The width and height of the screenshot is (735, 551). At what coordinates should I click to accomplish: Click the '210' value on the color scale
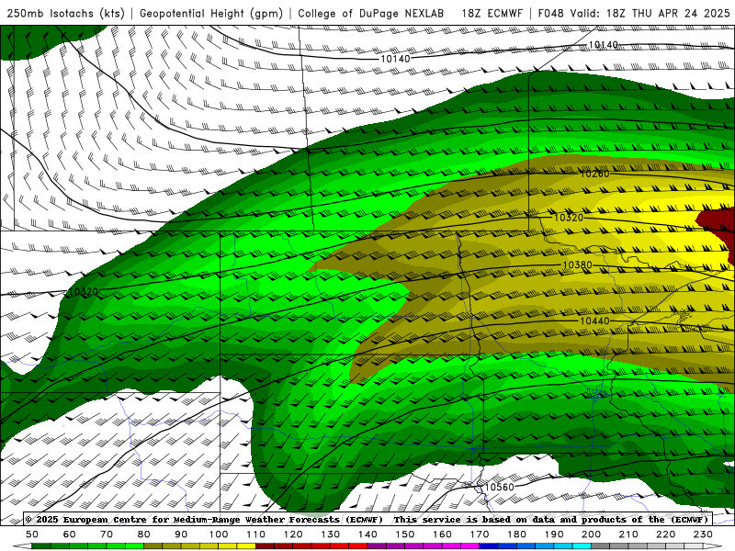point(628,534)
